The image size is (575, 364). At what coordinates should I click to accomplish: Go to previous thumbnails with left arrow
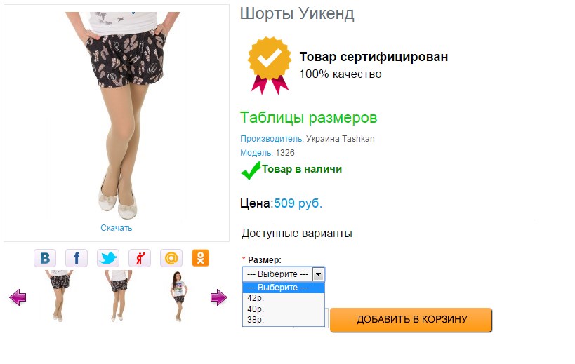[x=18, y=297]
